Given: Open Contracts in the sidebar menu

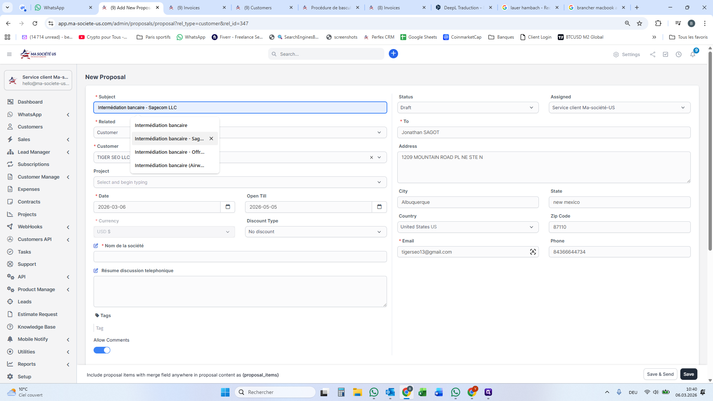Looking at the screenshot, I should [x=29, y=202].
